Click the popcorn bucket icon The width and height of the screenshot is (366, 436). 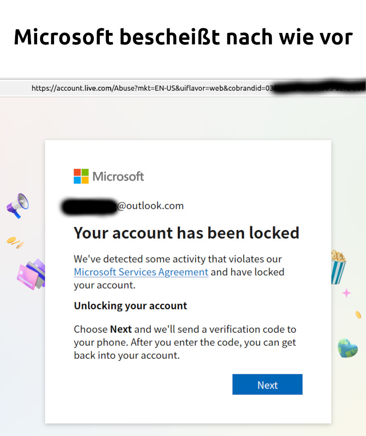pos(339,267)
